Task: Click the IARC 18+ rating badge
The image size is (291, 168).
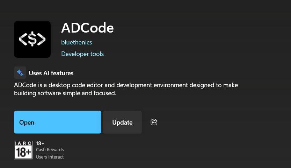Action: coord(23,150)
